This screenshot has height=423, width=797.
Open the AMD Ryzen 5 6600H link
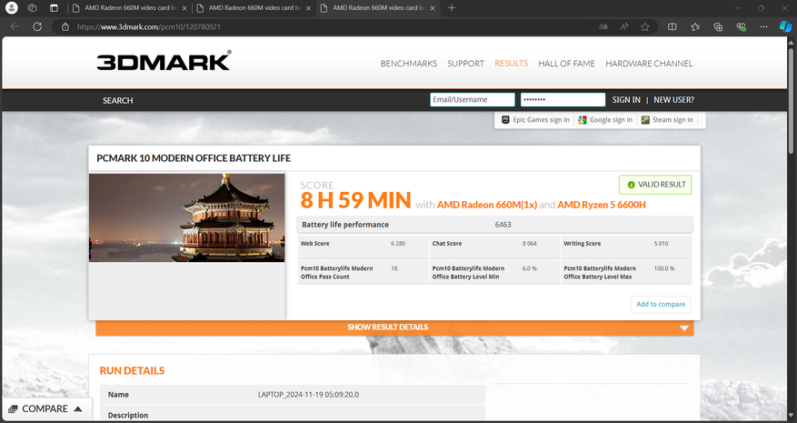602,205
